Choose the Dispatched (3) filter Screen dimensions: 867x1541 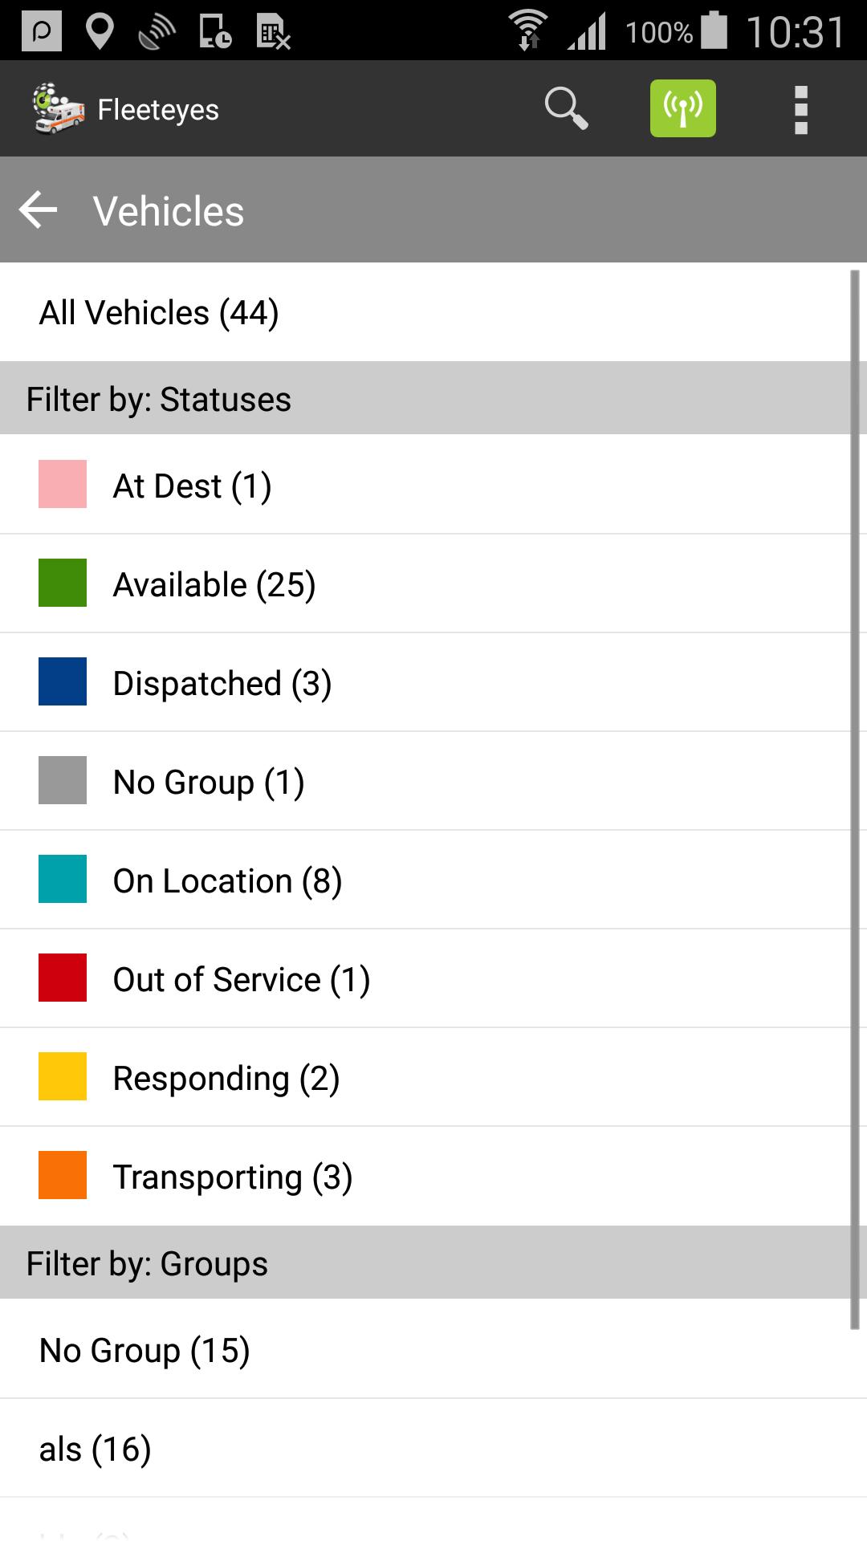pyautogui.click(x=222, y=683)
